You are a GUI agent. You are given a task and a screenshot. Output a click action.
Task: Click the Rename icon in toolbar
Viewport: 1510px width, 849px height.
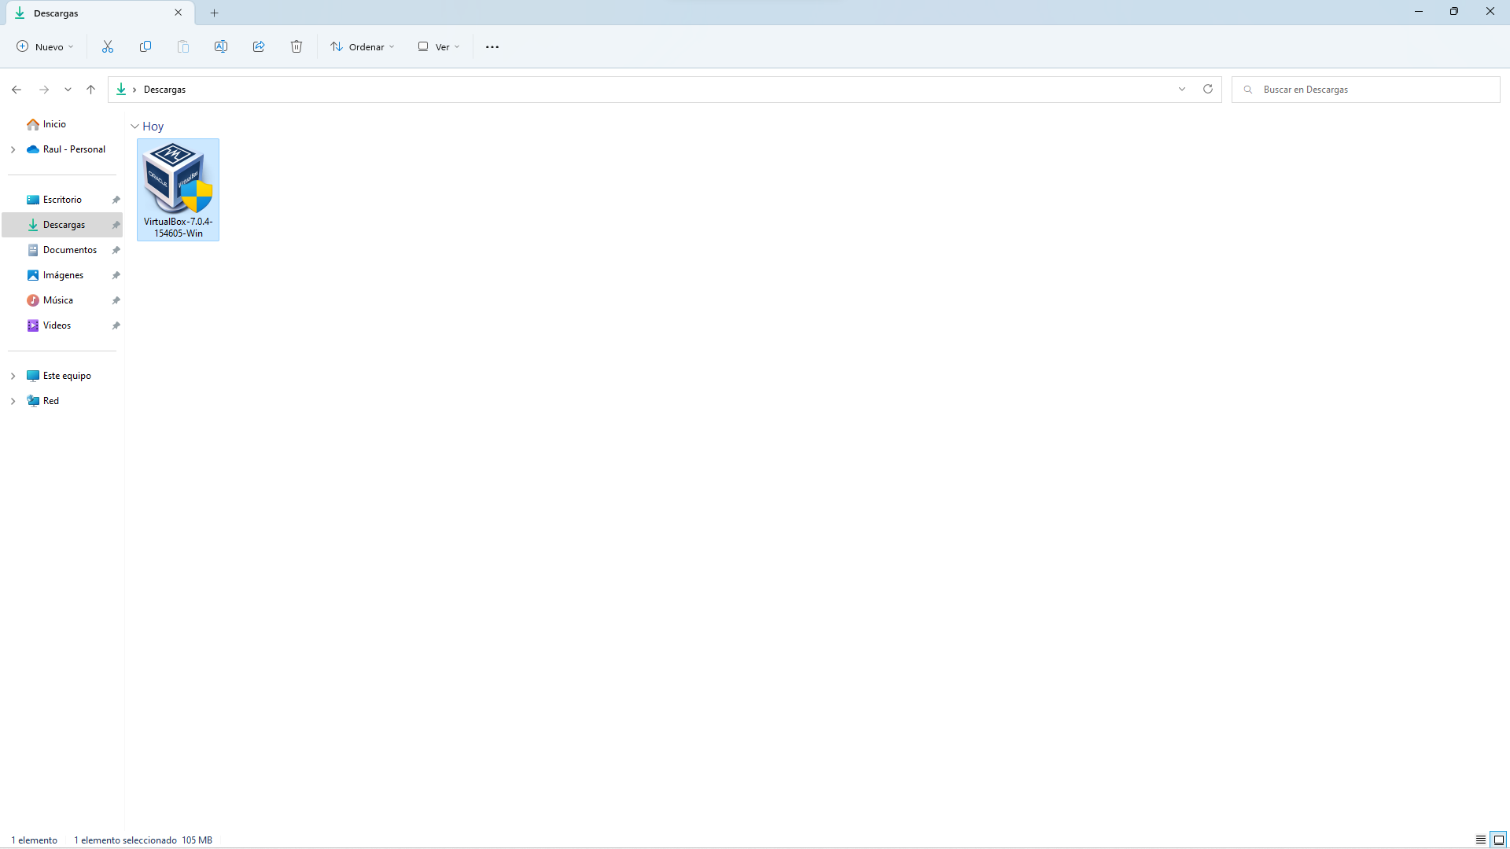(x=221, y=47)
